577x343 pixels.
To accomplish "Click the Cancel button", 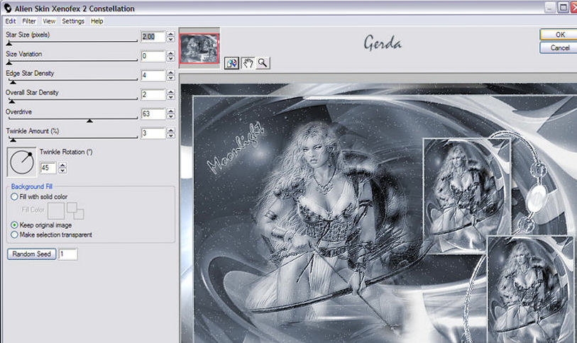I will (x=559, y=47).
